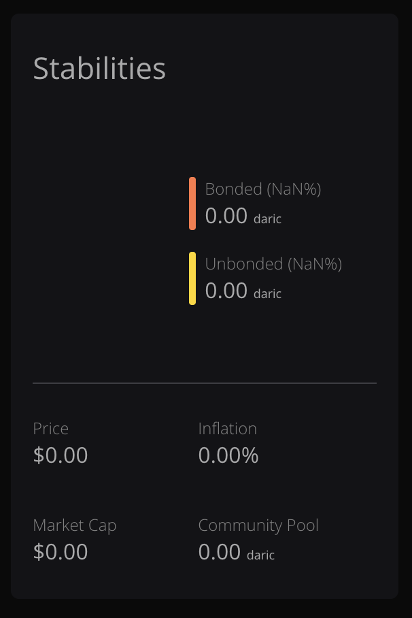Open the Community Pool details
Image resolution: width=412 pixels, height=618 pixels.
point(258,525)
